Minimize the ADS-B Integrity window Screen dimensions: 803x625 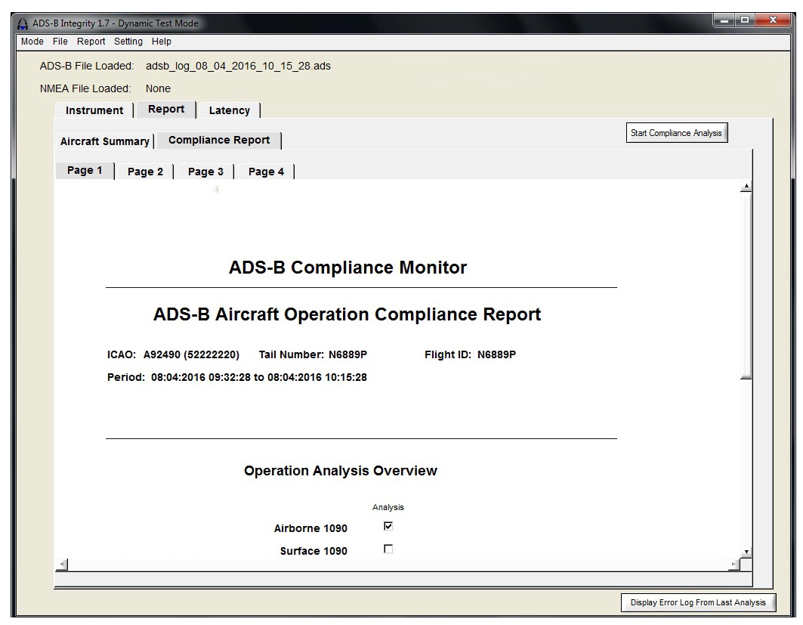pyautogui.click(x=724, y=20)
